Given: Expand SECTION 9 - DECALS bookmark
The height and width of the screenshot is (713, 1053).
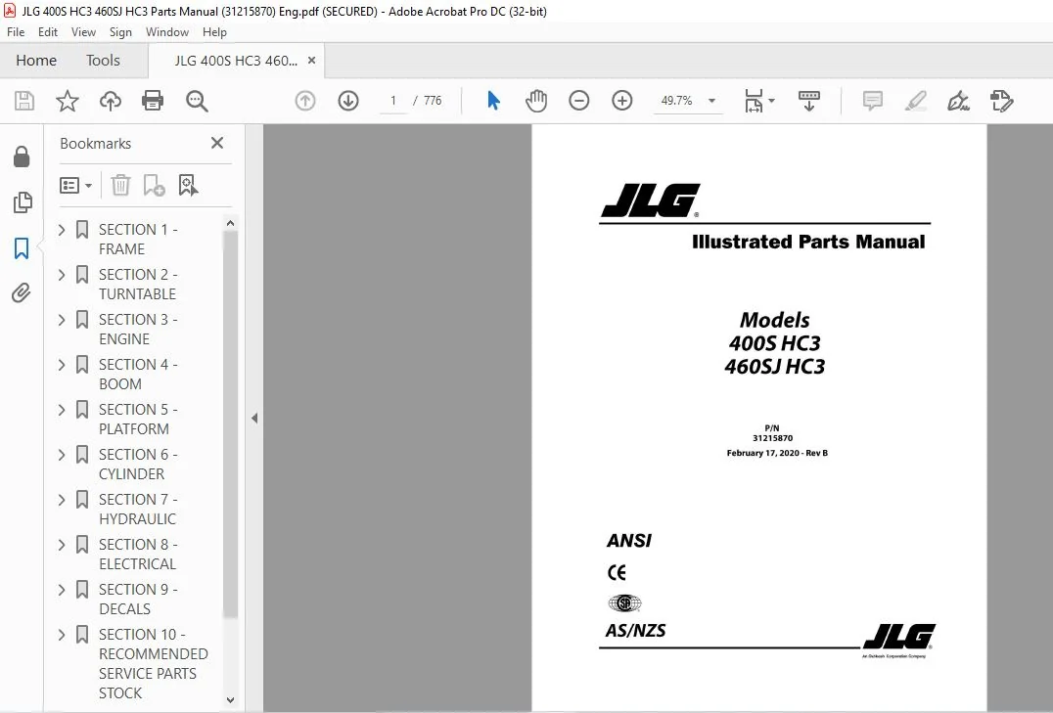Looking at the screenshot, I should [62, 590].
